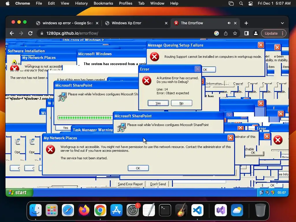The width and height of the screenshot is (296, 222).
Task: Open the Weather app in the Dock
Action: pyautogui.click(x=237, y=210)
